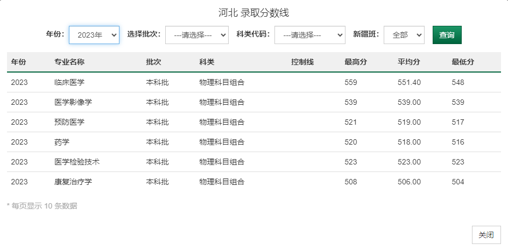Expand the 新疆班 dropdown set to 全部
The height and width of the screenshot is (251, 508).
(404, 35)
